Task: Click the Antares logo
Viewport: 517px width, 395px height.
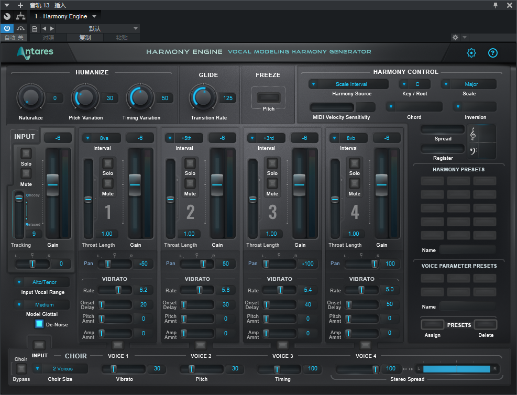Action: pyautogui.click(x=35, y=52)
